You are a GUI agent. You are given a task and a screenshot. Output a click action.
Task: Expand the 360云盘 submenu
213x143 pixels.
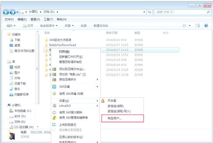coord(76,87)
